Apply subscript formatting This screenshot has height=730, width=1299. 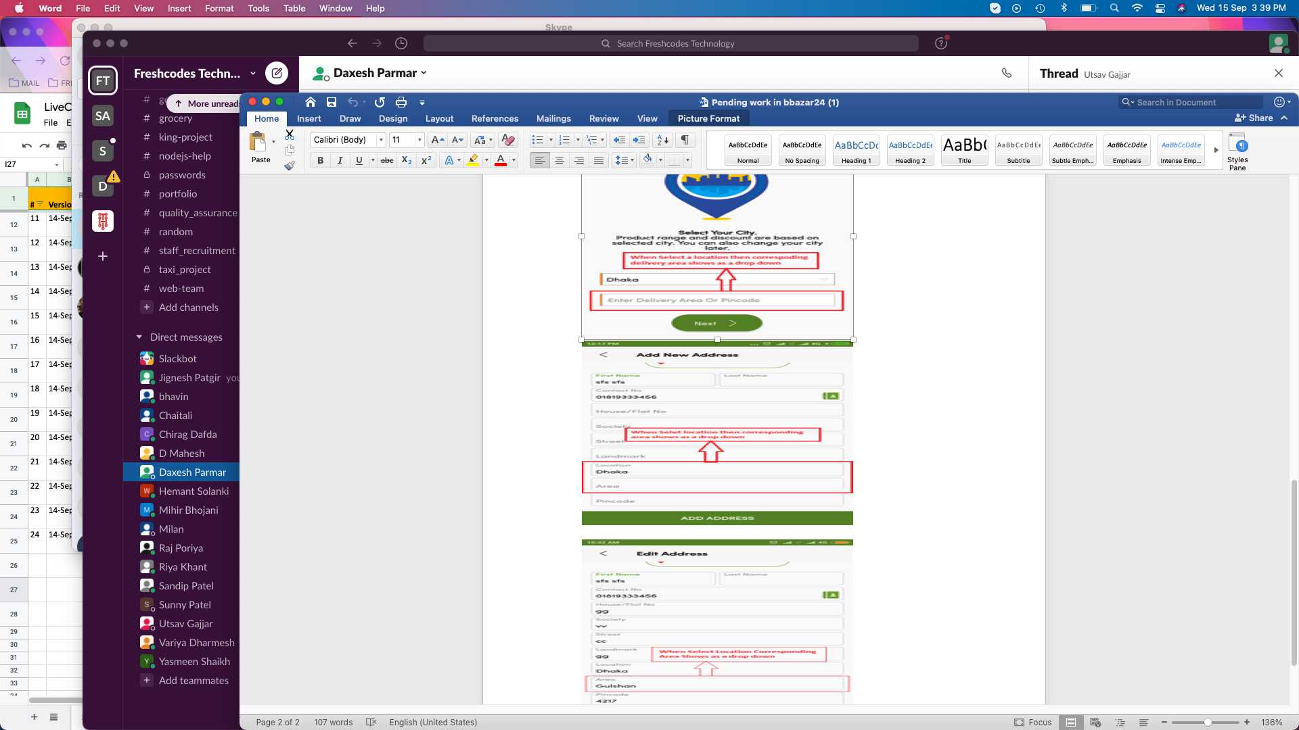(407, 160)
